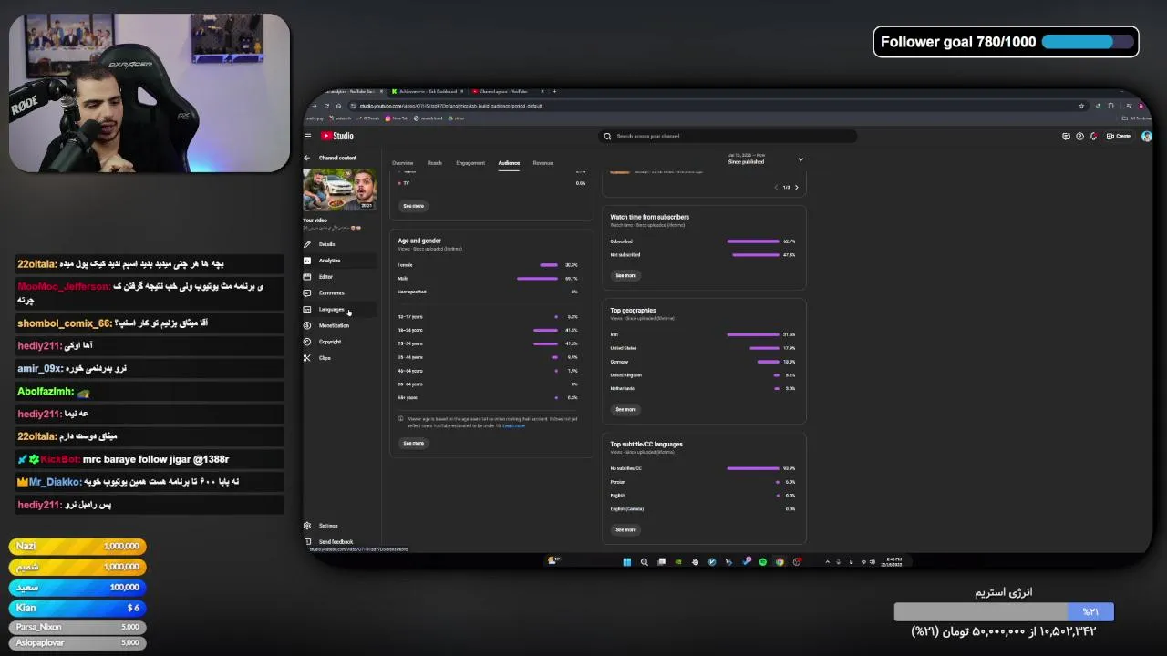This screenshot has height=656, width=1167.
Task: Switch to the third YouTube browser tab
Action: click(507, 91)
